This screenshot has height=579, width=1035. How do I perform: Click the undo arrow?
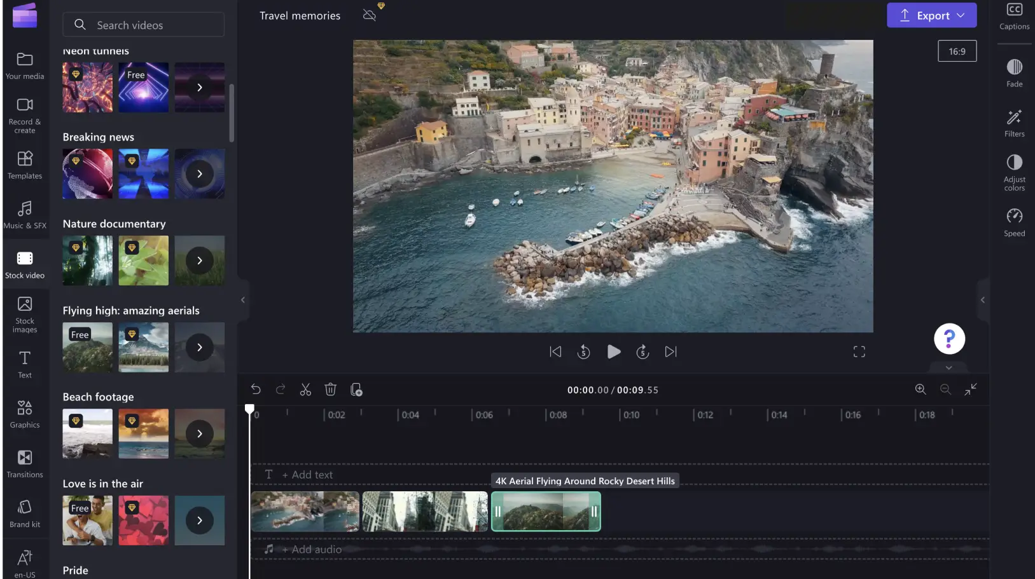click(256, 390)
